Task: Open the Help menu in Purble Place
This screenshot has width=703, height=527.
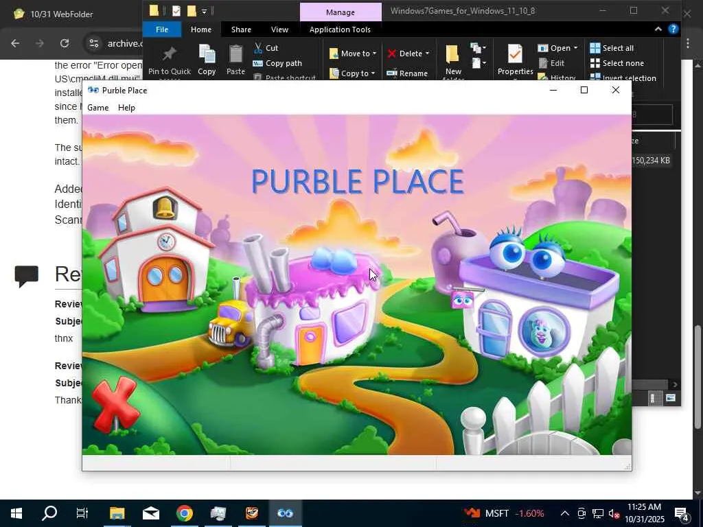Action: coord(126,108)
